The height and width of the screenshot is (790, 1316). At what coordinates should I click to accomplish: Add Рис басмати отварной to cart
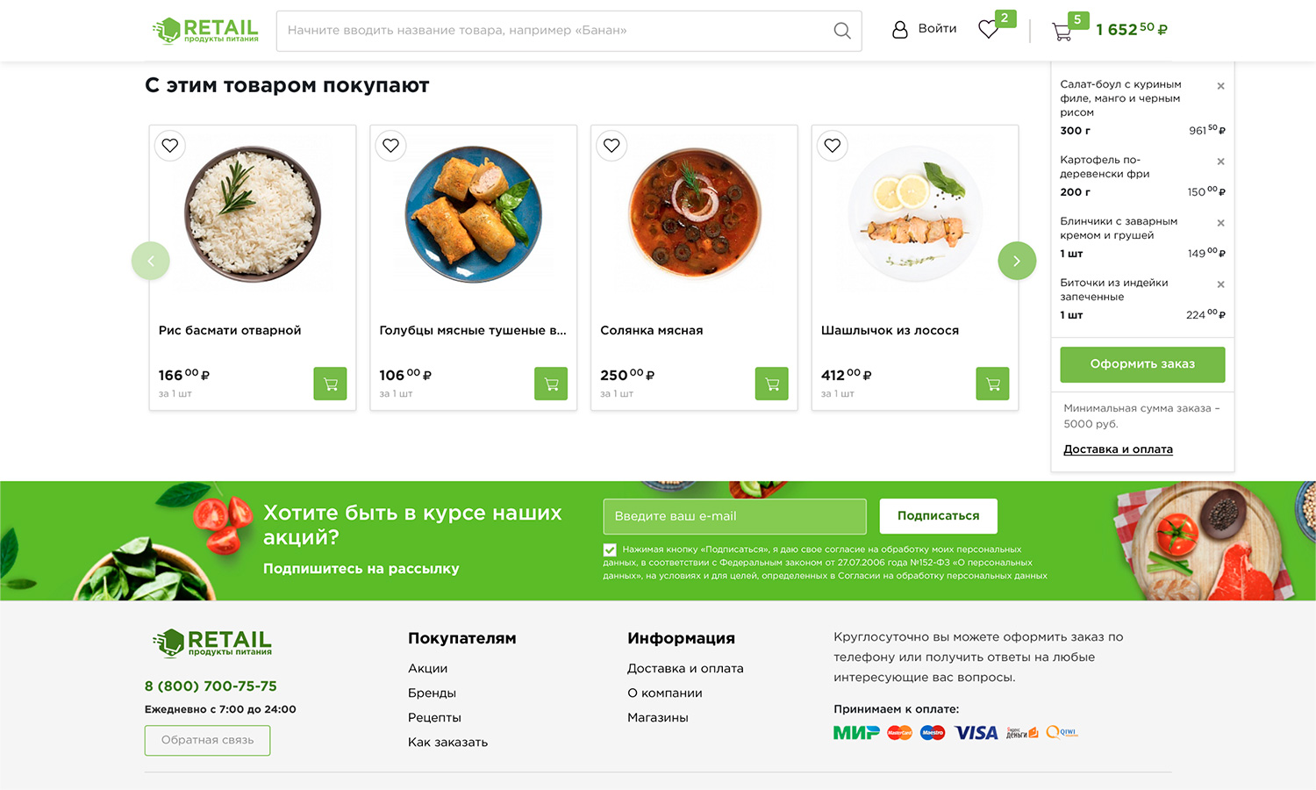tap(330, 384)
